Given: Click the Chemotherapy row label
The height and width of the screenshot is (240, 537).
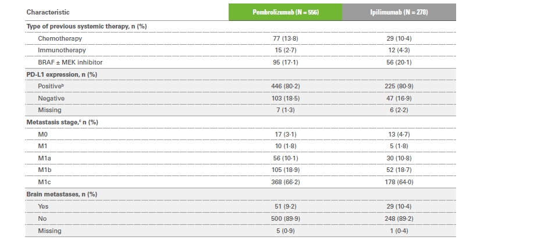Looking at the screenshot, I should coord(60,38).
